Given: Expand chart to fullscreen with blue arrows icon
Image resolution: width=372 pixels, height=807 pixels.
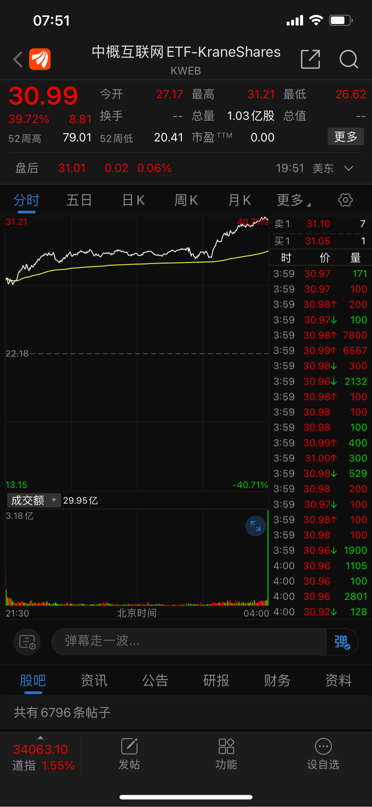Looking at the screenshot, I should [x=255, y=526].
